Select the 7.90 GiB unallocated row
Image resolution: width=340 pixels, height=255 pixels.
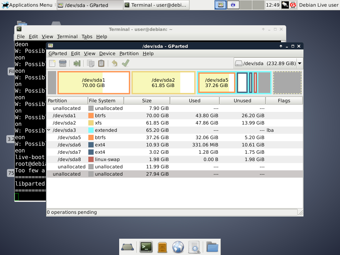pyautogui.click(x=175, y=108)
